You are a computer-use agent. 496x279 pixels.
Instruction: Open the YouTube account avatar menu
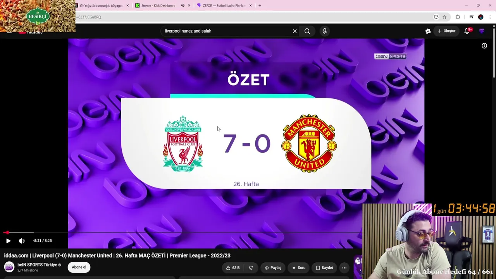(482, 31)
